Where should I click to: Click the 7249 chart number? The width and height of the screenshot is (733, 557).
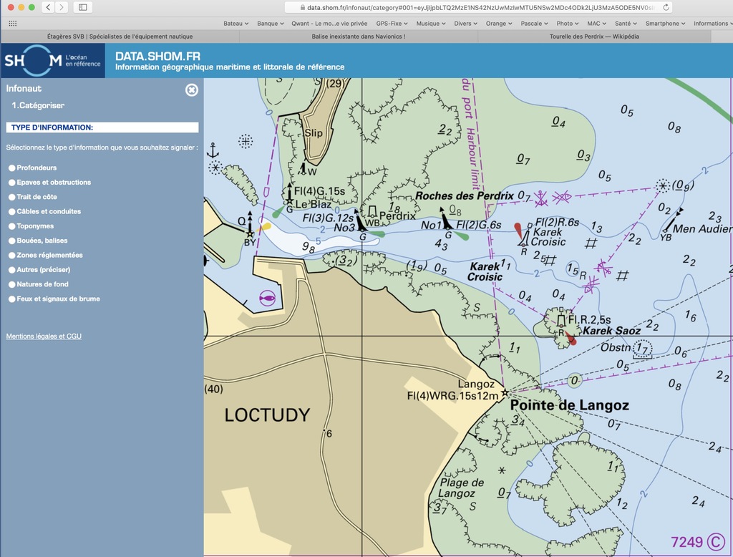[x=686, y=542]
